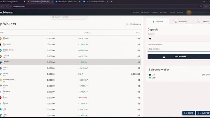
Task: Open the About Us navigation link
Action: click(x=164, y=12)
